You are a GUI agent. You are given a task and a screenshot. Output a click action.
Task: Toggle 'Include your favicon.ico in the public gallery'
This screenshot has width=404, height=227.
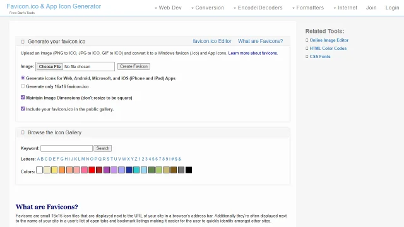[23, 109]
